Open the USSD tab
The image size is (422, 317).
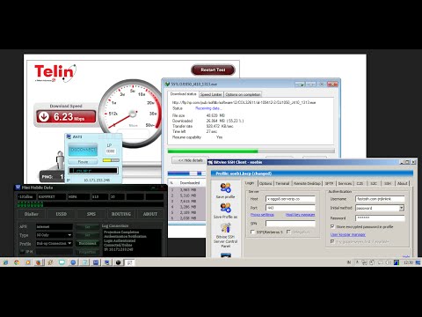(x=62, y=214)
